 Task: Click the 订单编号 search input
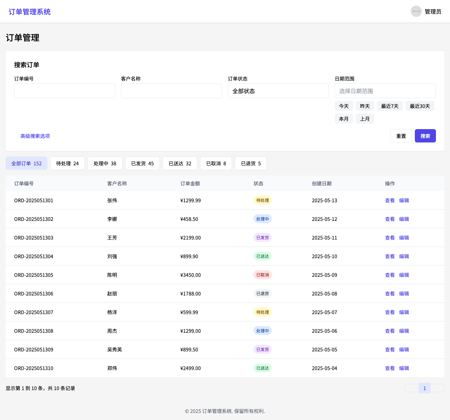(x=65, y=91)
